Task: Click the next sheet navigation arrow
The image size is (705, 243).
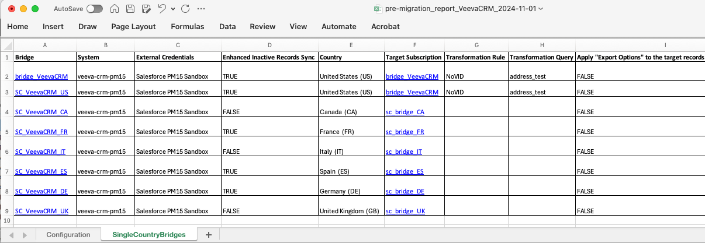Action: click(x=25, y=235)
